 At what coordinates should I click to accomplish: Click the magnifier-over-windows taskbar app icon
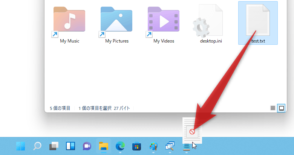point(170,146)
